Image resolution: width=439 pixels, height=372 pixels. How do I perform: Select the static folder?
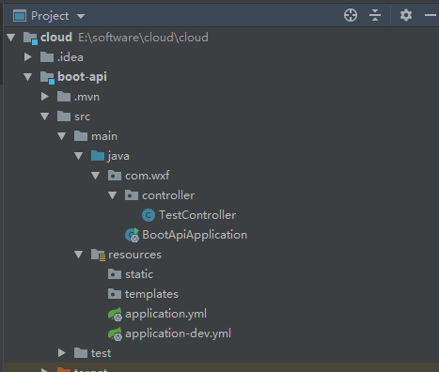(x=139, y=274)
